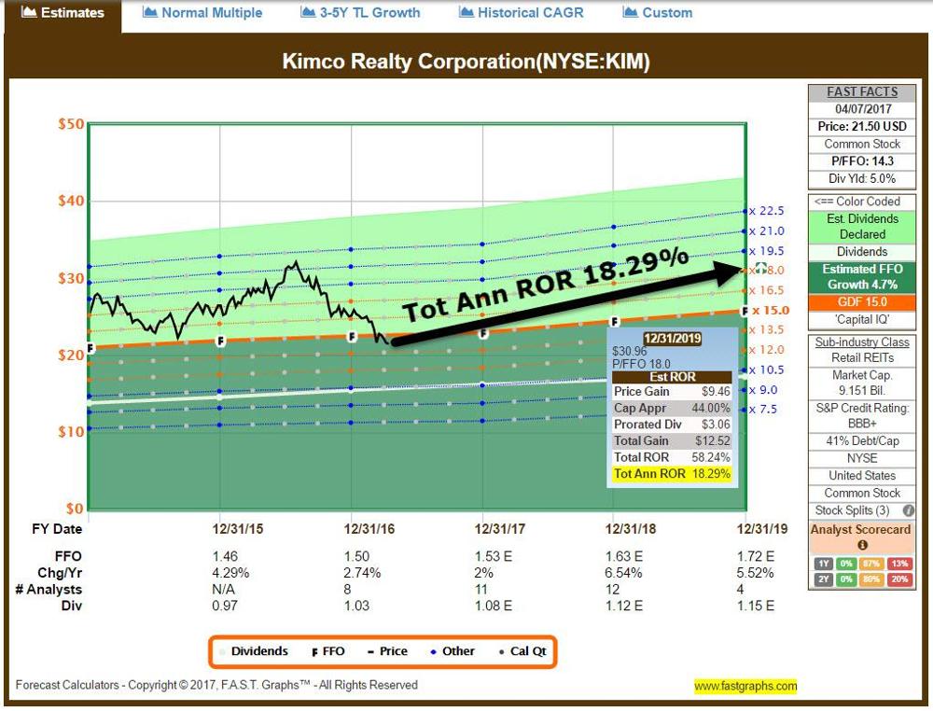Click Price: 21.50 USD in Fast Facts
933x711 pixels.
(x=862, y=127)
